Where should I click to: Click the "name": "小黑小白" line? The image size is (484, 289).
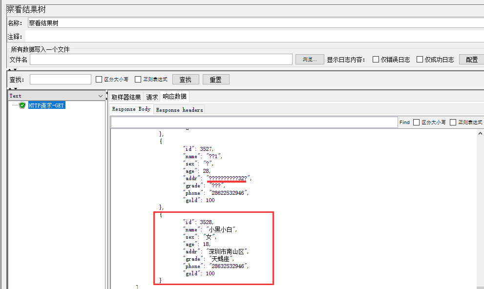point(210,229)
